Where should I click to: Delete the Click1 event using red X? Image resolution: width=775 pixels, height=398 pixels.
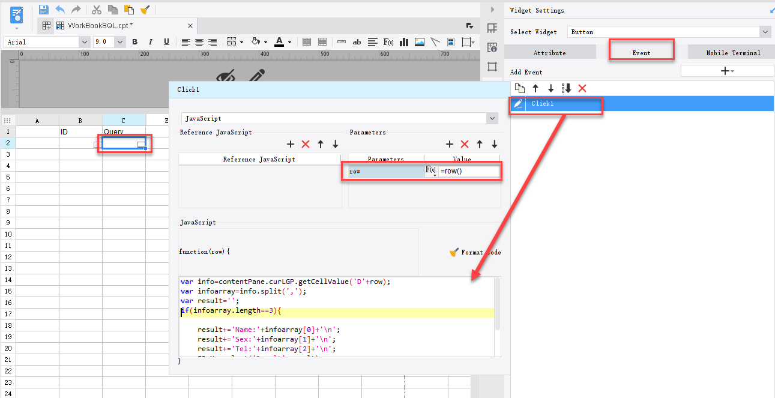582,88
